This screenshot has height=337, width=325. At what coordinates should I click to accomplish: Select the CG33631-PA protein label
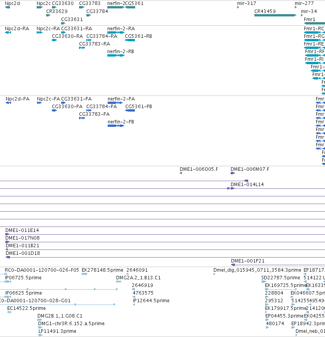[76, 99]
